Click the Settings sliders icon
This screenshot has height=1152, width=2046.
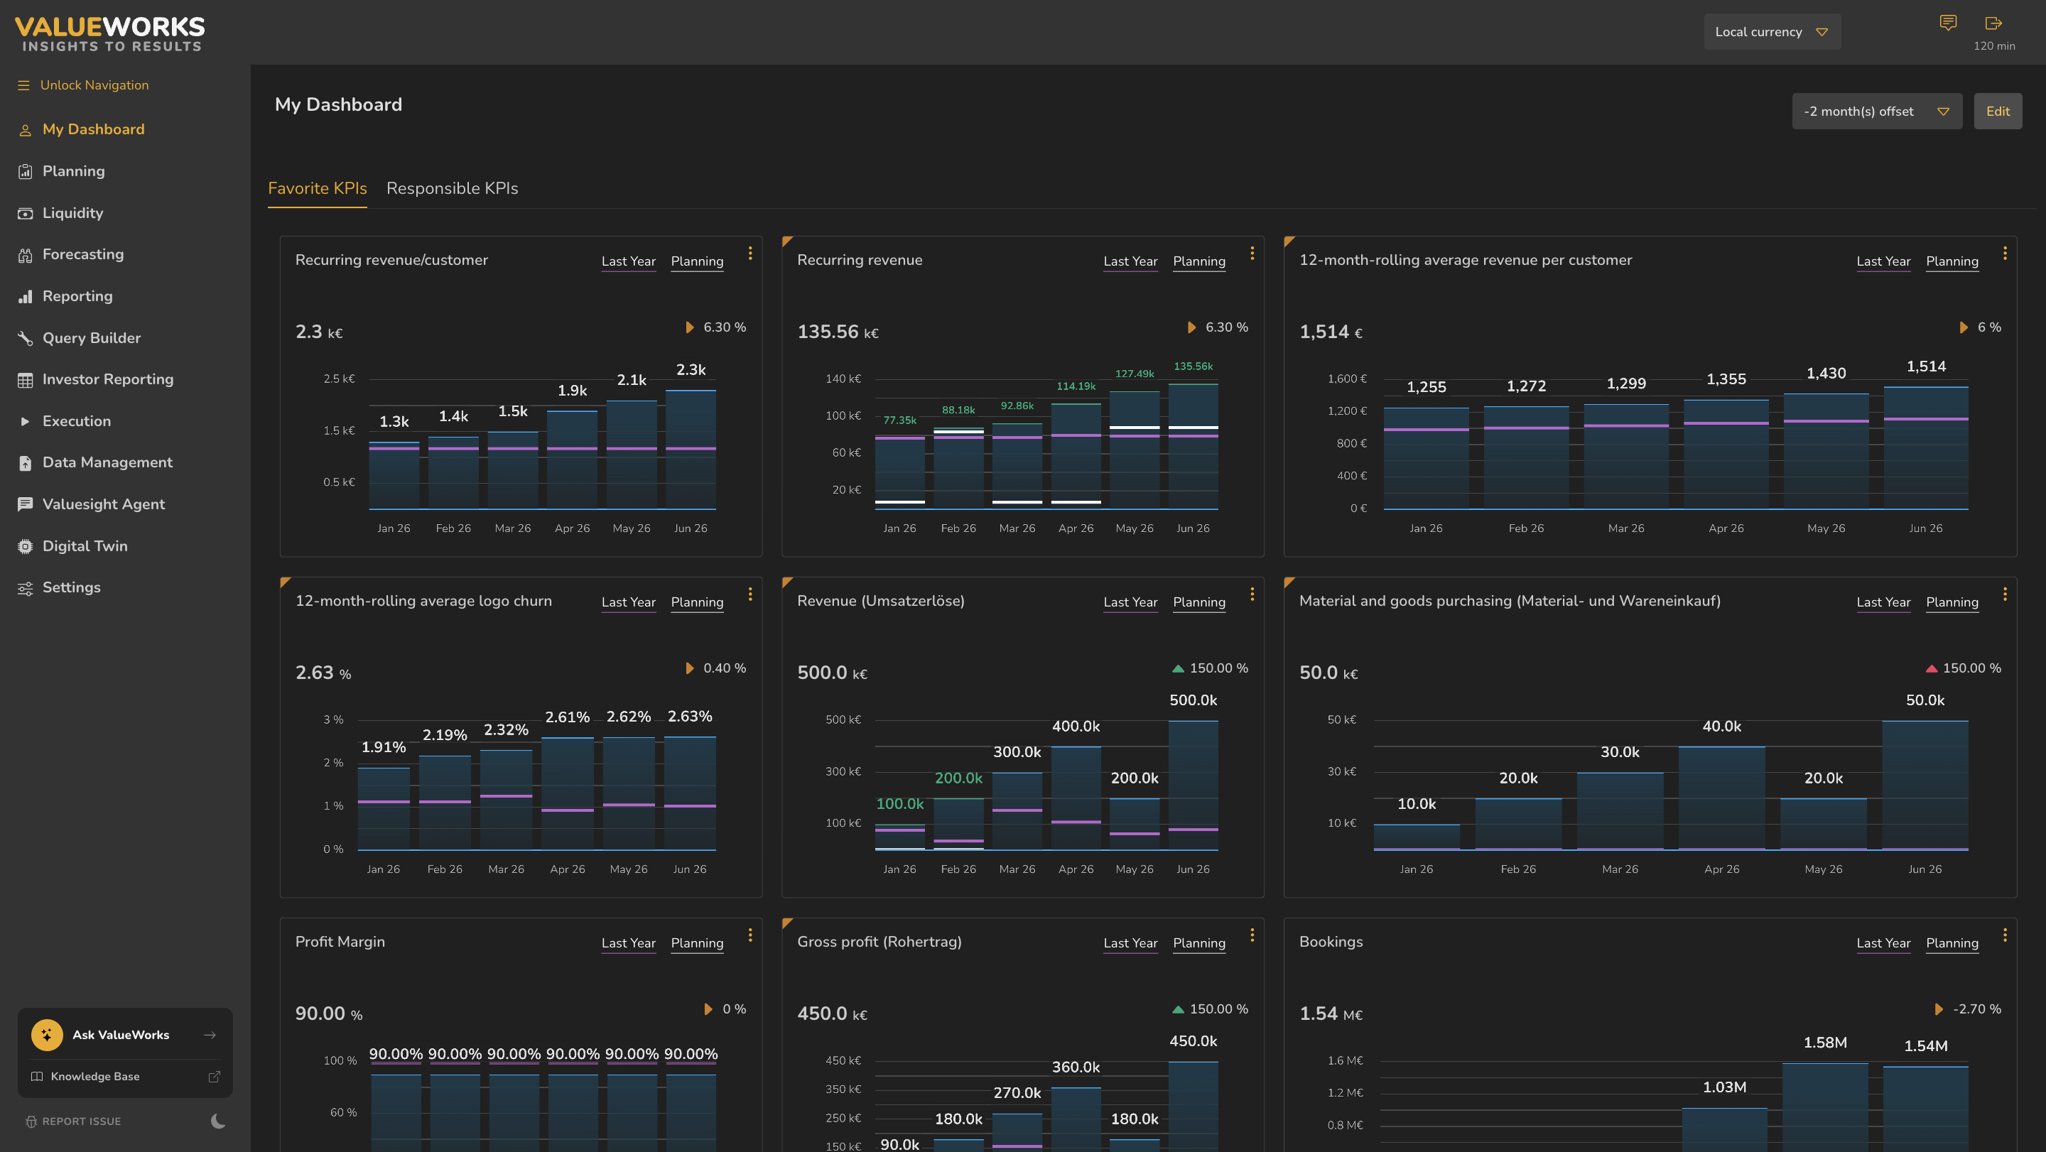tap(26, 588)
